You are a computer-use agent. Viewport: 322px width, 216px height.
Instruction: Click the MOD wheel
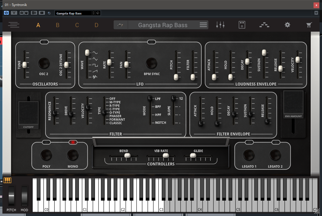click(24, 196)
